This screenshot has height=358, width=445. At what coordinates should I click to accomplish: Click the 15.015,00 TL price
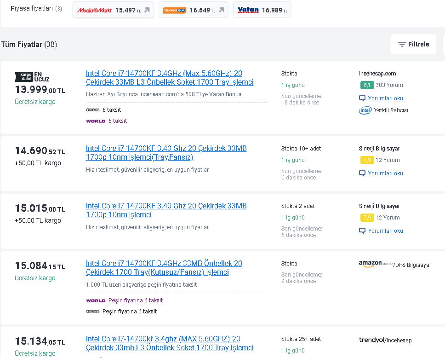[40, 208]
